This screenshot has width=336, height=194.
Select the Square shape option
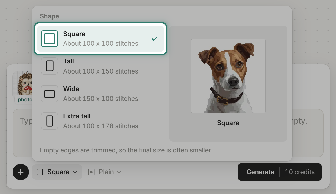(x=100, y=39)
